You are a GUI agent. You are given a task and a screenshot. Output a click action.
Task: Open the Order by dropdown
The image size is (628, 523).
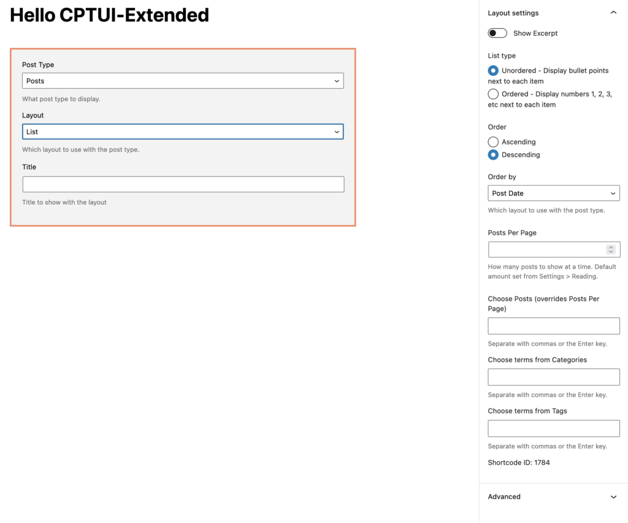553,193
